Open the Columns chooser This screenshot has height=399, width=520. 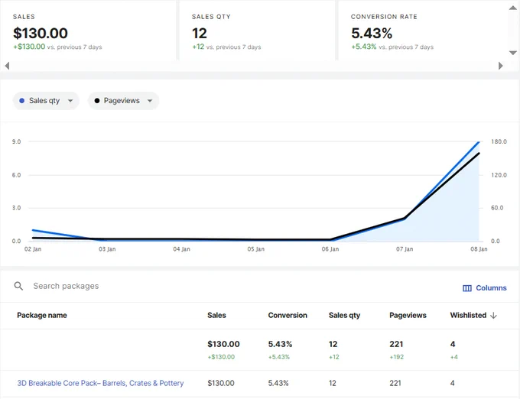(x=485, y=288)
